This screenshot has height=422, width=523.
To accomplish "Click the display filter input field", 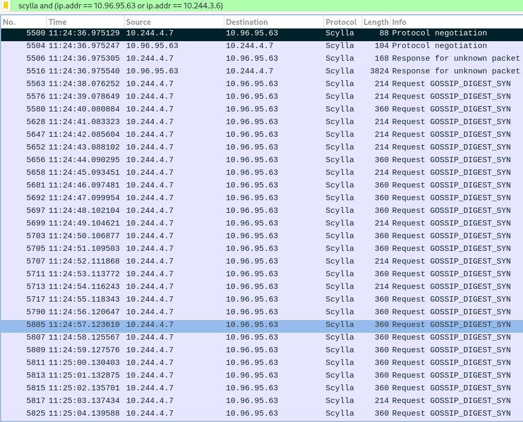I will (x=267, y=6).
